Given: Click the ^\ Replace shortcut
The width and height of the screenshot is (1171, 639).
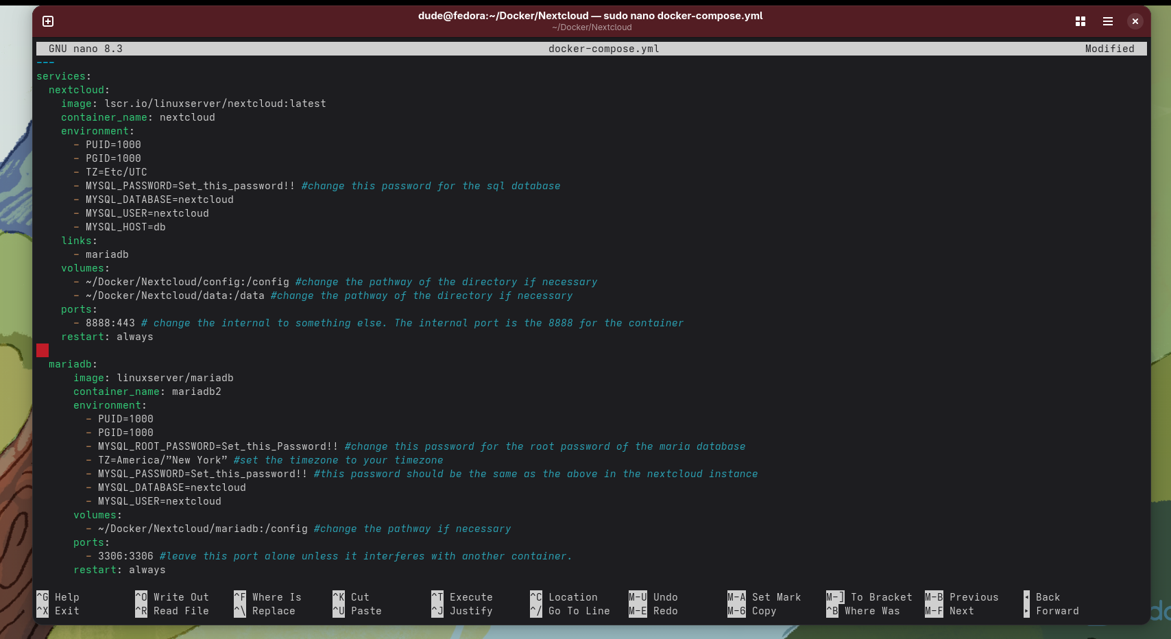Looking at the screenshot, I should click(x=265, y=611).
